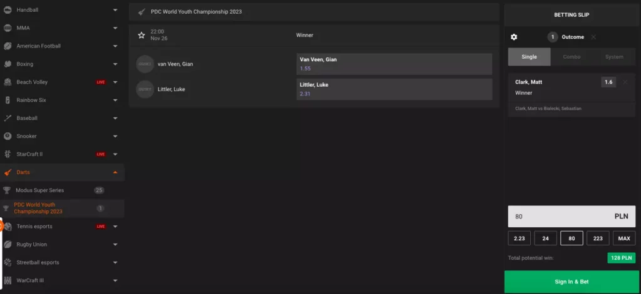Click the WarCraft III icon
This screenshot has height=294, width=641.
(8, 280)
